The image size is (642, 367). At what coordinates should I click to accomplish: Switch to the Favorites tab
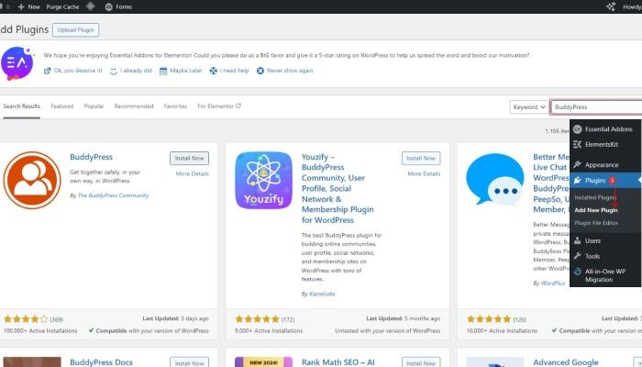(x=175, y=106)
